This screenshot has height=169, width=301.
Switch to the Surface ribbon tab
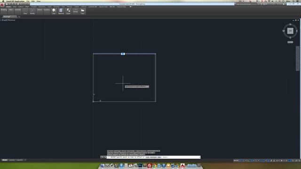(x=21, y=7)
